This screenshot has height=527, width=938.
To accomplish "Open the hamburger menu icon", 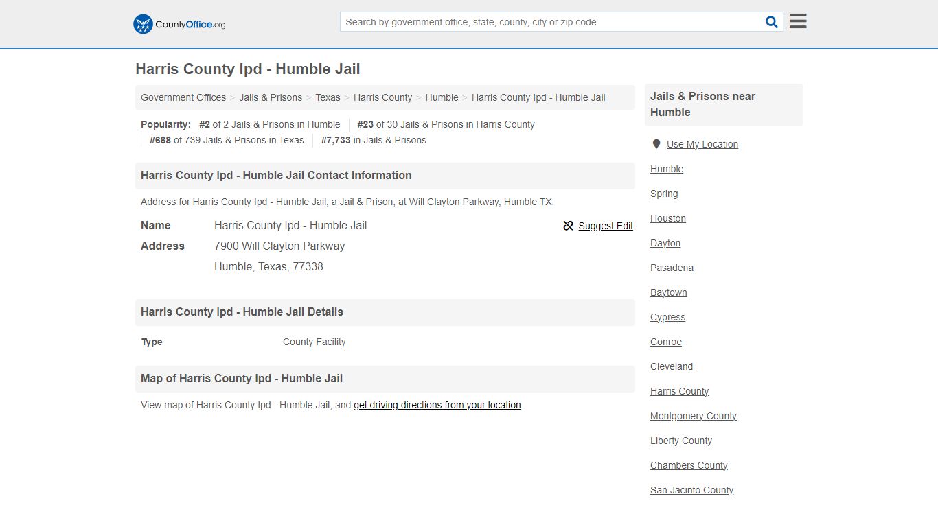I will [x=798, y=21].
